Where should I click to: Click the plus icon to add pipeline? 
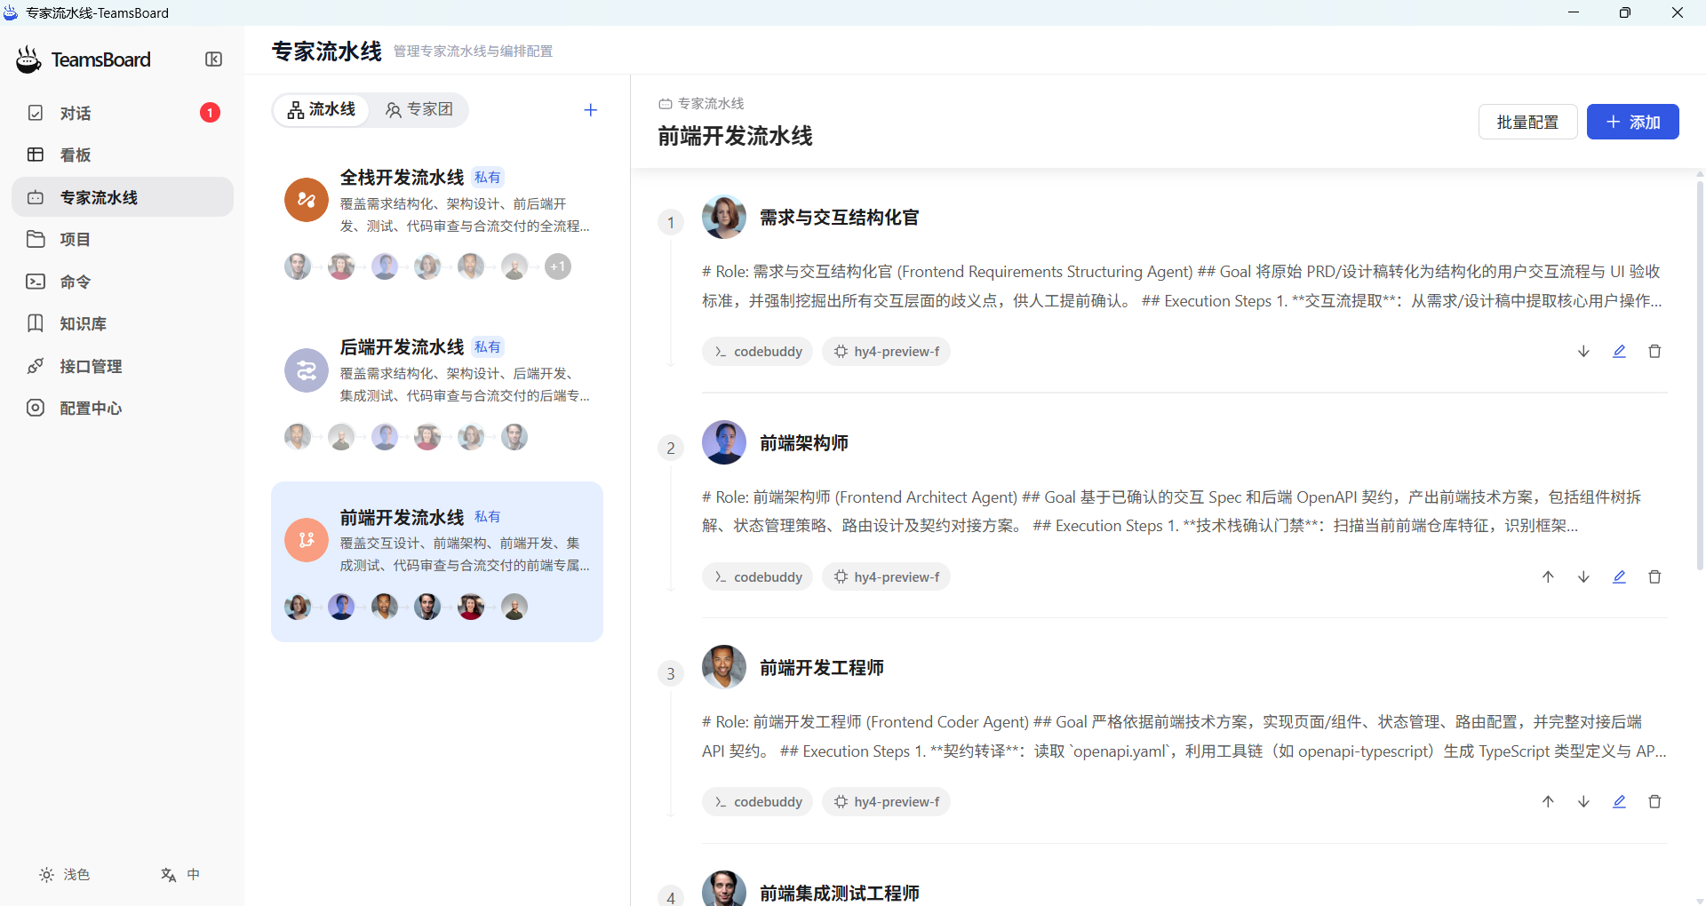591,110
